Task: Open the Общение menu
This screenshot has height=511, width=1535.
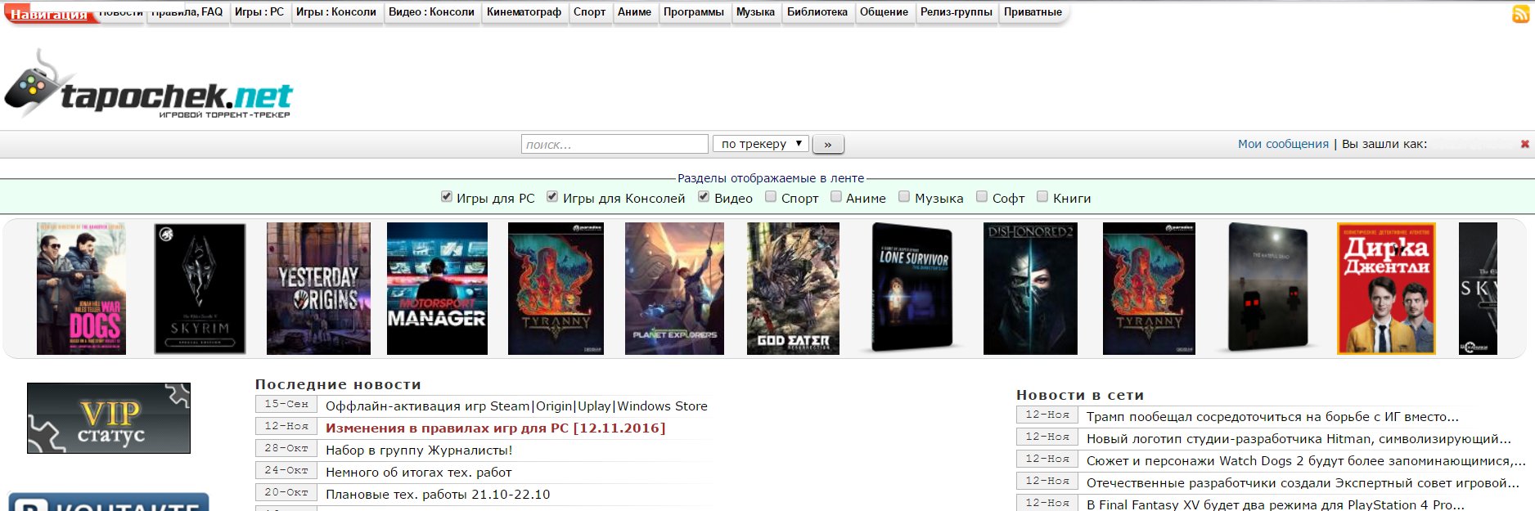Action: tap(884, 12)
